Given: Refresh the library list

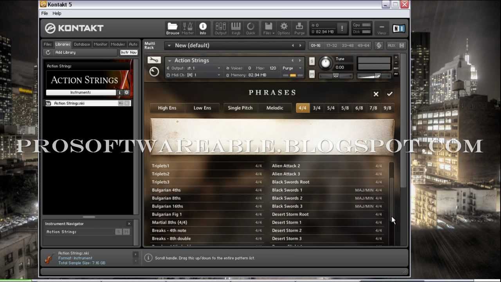Looking at the screenshot, I should point(48,52).
